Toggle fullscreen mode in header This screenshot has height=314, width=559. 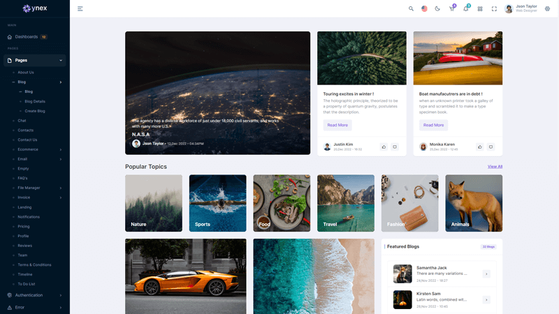[494, 9]
